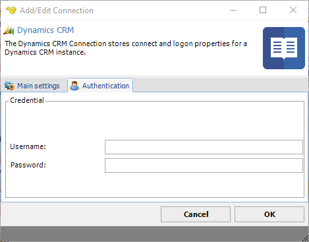Click the user icon on Authentication tab
Screen dimensions: 309x242
tap(74, 86)
